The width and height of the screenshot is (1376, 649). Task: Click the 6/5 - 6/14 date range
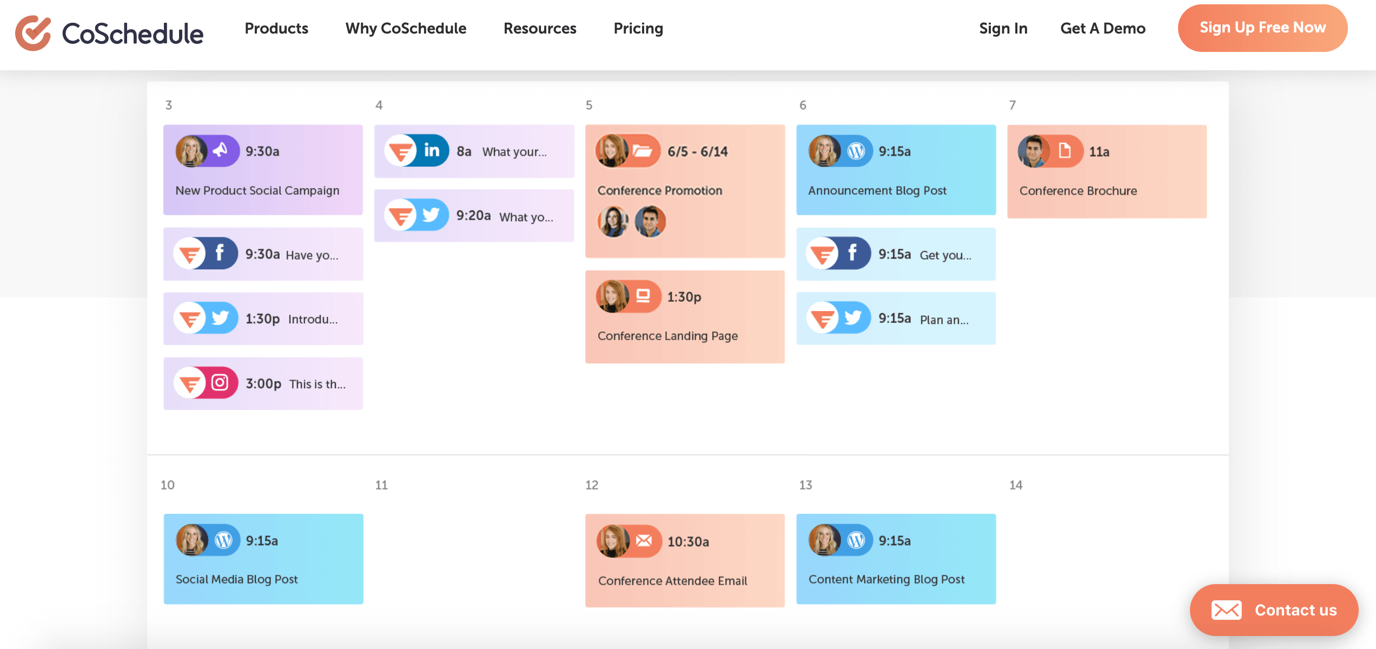[698, 151]
